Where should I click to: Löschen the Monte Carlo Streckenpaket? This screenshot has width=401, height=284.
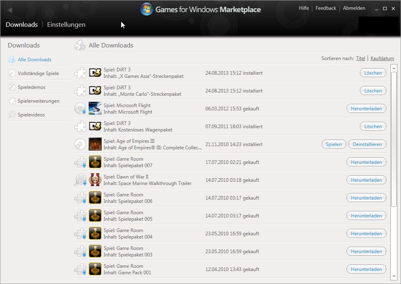coord(373,90)
